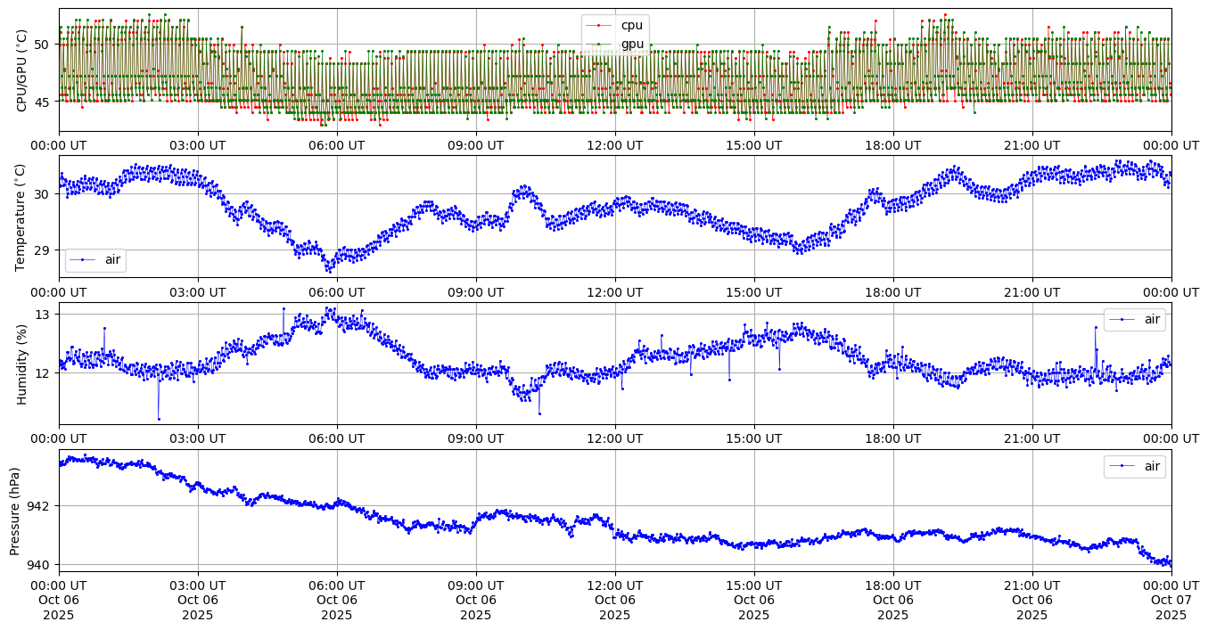1208x630 pixels.
Task: Select the 'cpu' legend label
Action: pos(633,25)
